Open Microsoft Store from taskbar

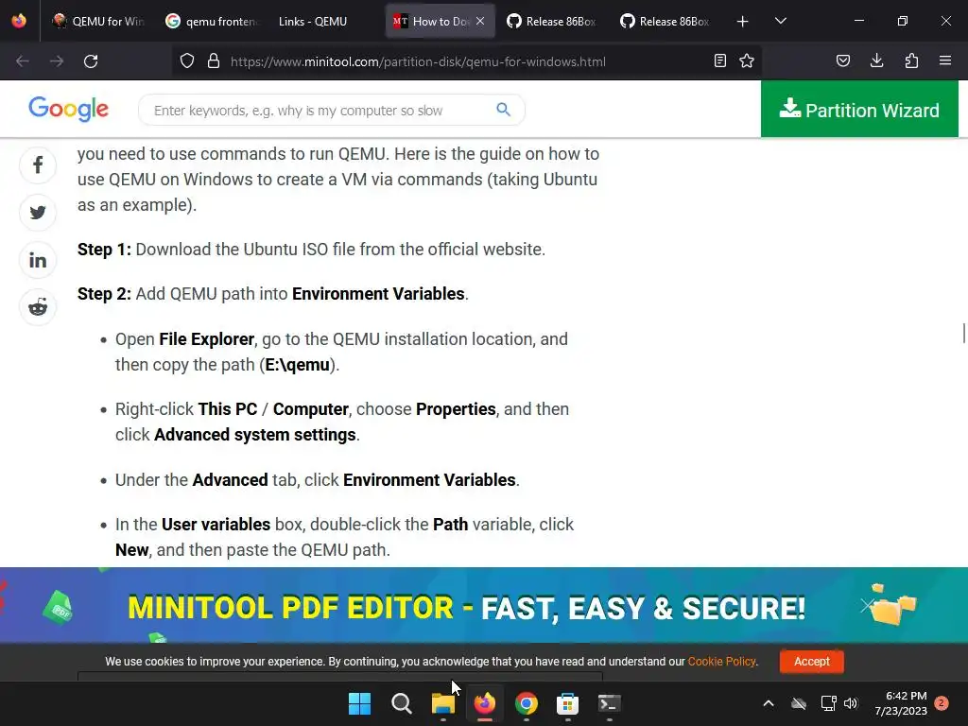coord(567,703)
